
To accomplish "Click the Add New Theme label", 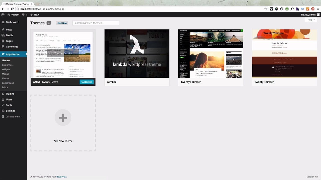I will click(63, 141).
